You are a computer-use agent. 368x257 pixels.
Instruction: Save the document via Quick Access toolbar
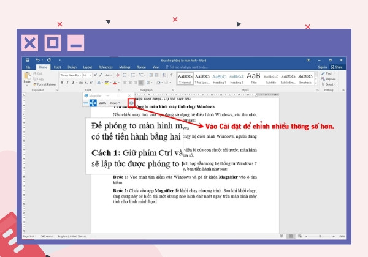pos(28,60)
